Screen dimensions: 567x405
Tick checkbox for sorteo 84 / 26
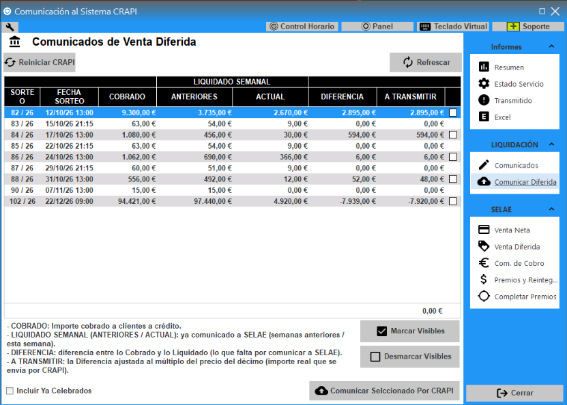pos(453,135)
